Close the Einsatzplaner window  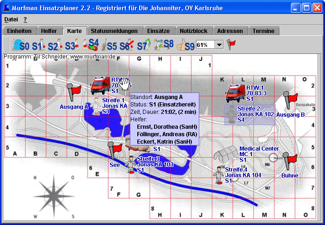[x=318, y=8]
